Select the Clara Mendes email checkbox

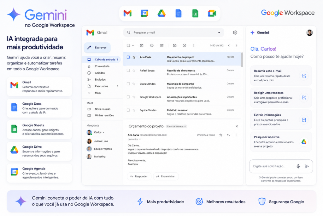128,83
